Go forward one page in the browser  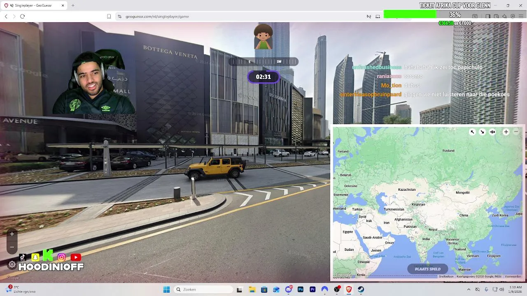coord(14,16)
